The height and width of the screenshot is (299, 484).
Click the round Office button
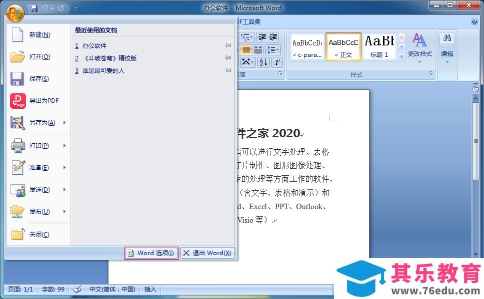click(x=15, y=13)
